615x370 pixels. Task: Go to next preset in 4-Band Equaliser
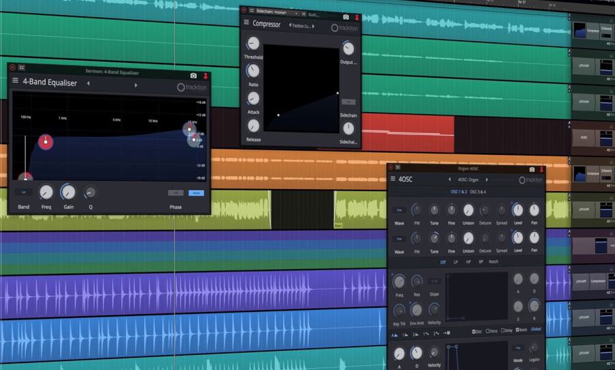point(136,85)
